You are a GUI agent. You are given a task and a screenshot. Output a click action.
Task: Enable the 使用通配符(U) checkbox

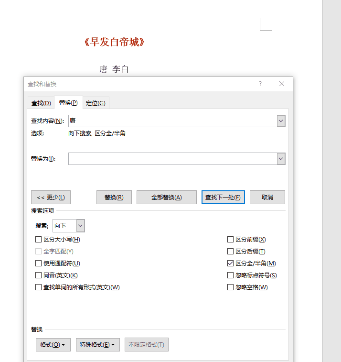[38, 263]
